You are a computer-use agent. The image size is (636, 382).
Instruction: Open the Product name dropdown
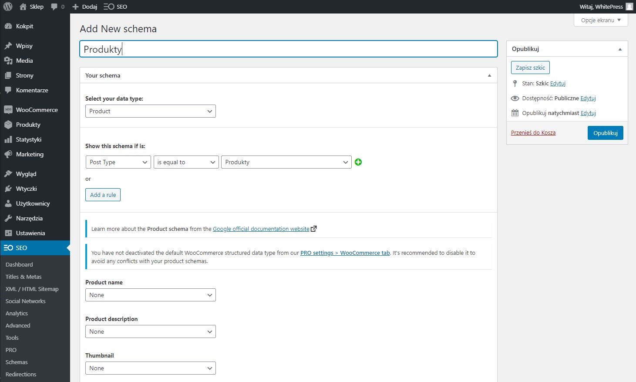click(151, 295)
